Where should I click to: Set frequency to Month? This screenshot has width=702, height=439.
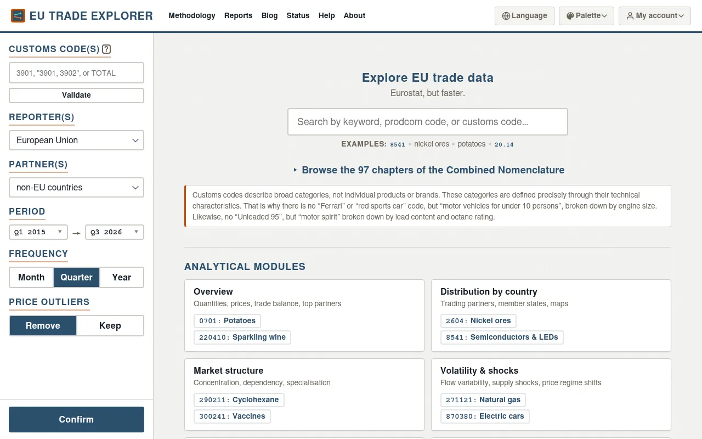point(31,278)
